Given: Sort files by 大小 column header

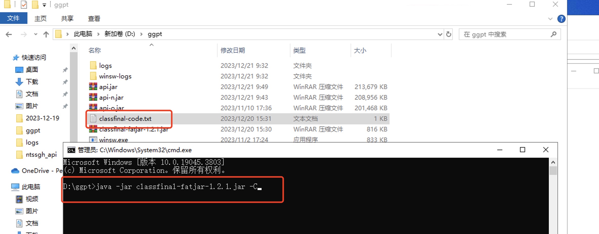Looking at the screenshot, I should (x=360, y=51).
